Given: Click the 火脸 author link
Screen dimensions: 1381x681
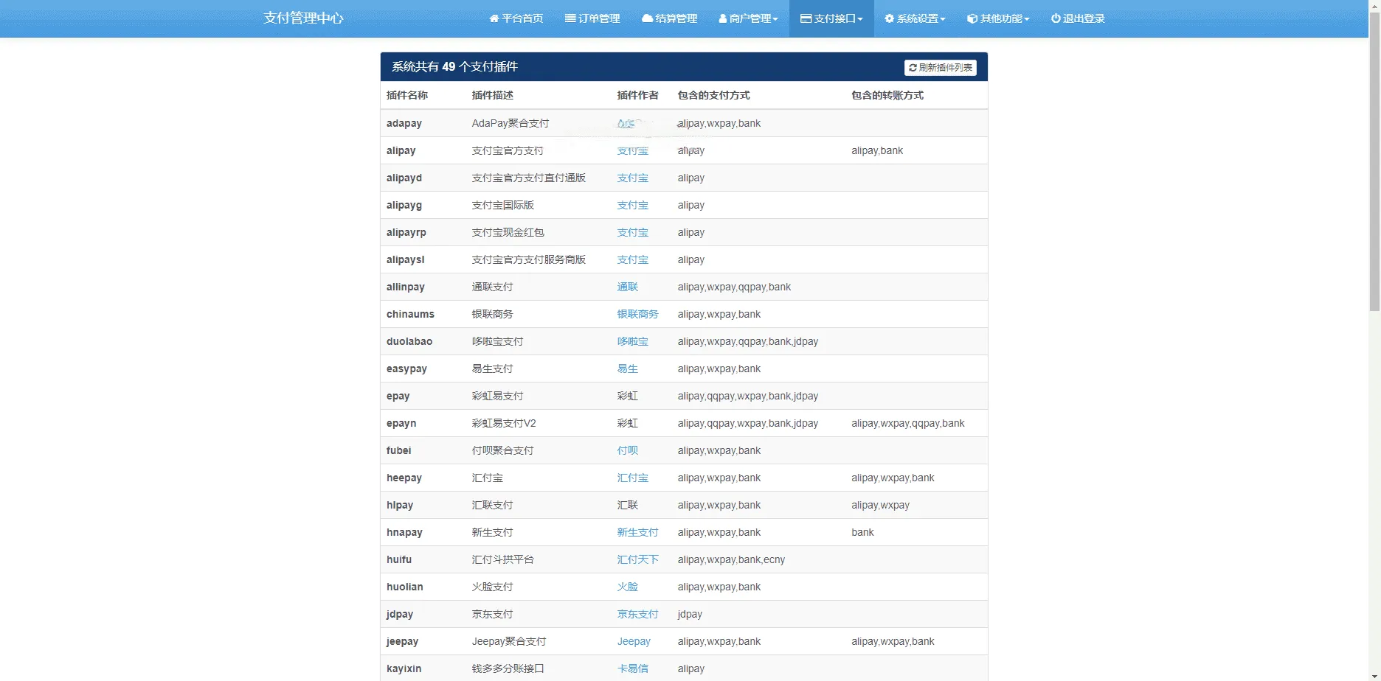Looking at the screenshot, I should (x=628, y=587).
